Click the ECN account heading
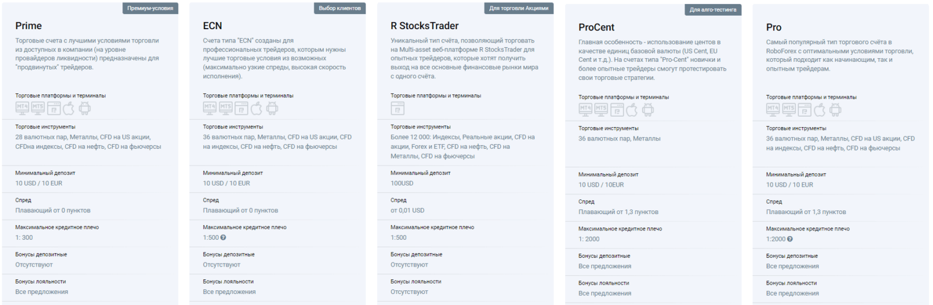 212,26
